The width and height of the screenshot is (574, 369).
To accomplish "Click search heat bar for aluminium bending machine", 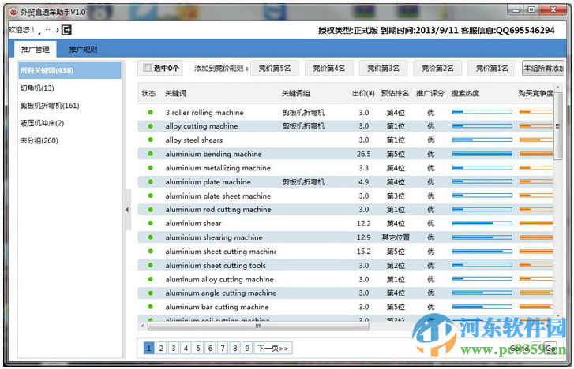I will coord(482,154).
